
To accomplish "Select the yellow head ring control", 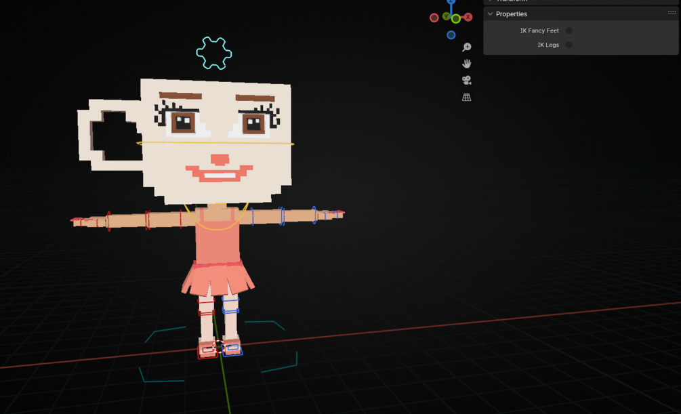I will (x=215, y=142).
